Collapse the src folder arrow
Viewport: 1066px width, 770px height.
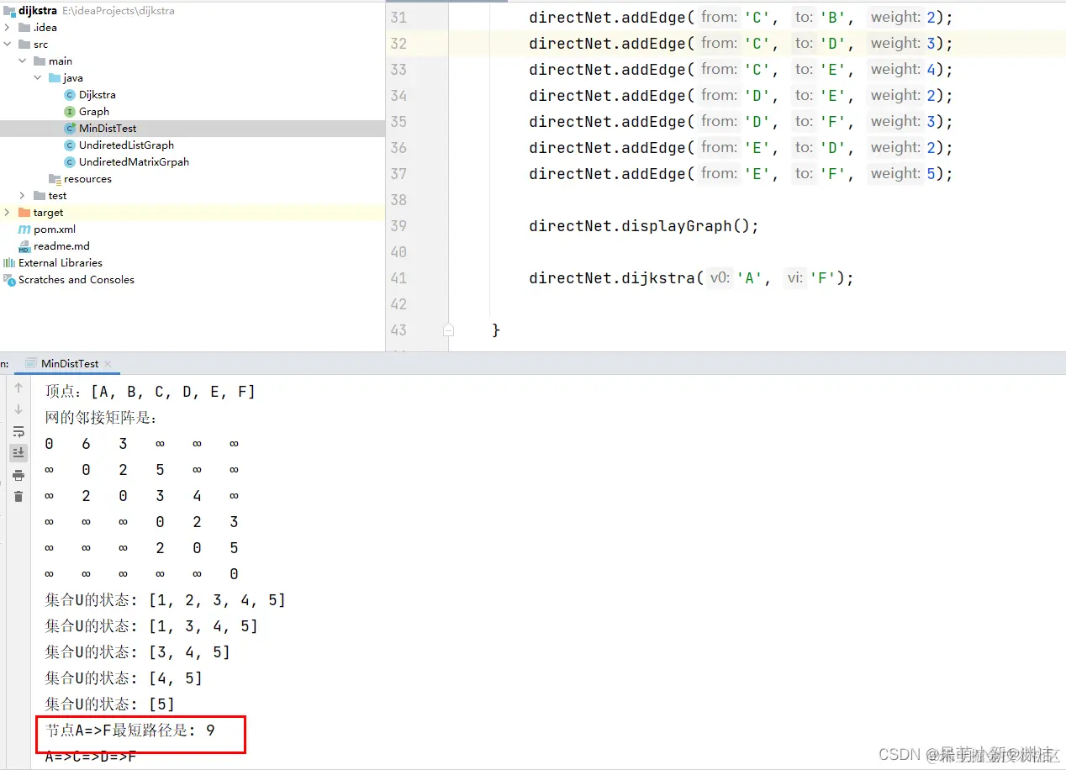click(8, 45)
